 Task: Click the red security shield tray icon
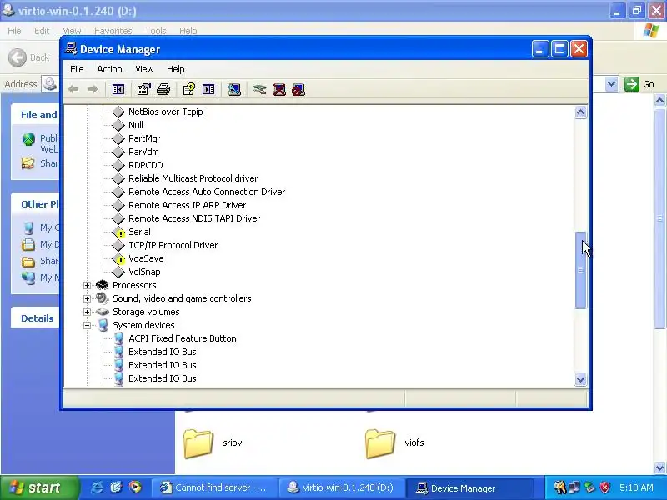(x=604, y=487)
